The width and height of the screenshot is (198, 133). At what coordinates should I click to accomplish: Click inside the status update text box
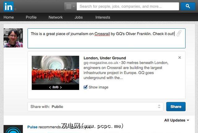coord(106,38)
